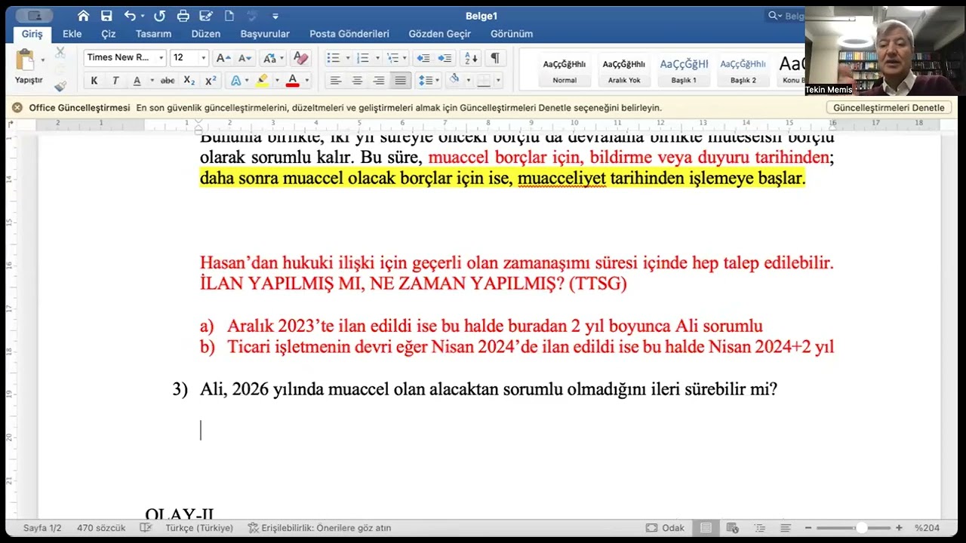The image size is (966, 543).
Task: Open the Ekle tab
Action: [x=72, y=34]
